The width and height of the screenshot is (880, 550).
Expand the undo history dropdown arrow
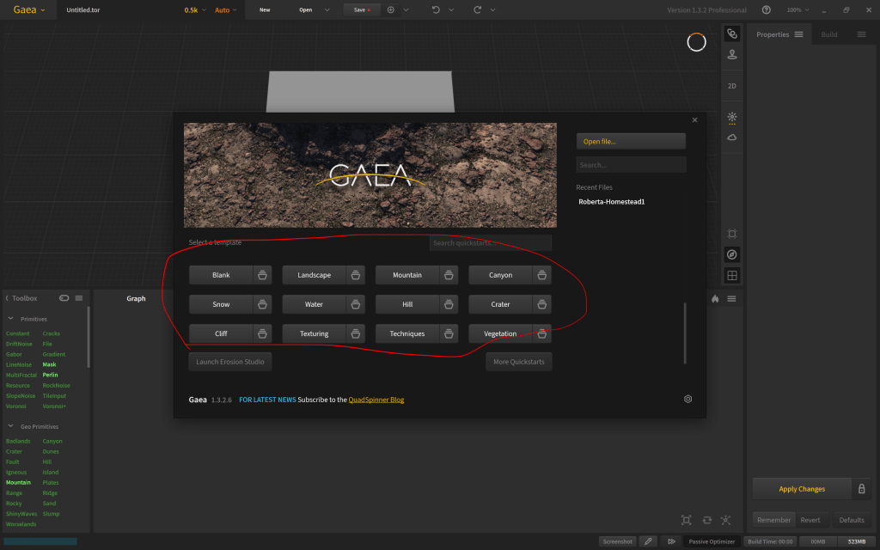click(450, 10)
